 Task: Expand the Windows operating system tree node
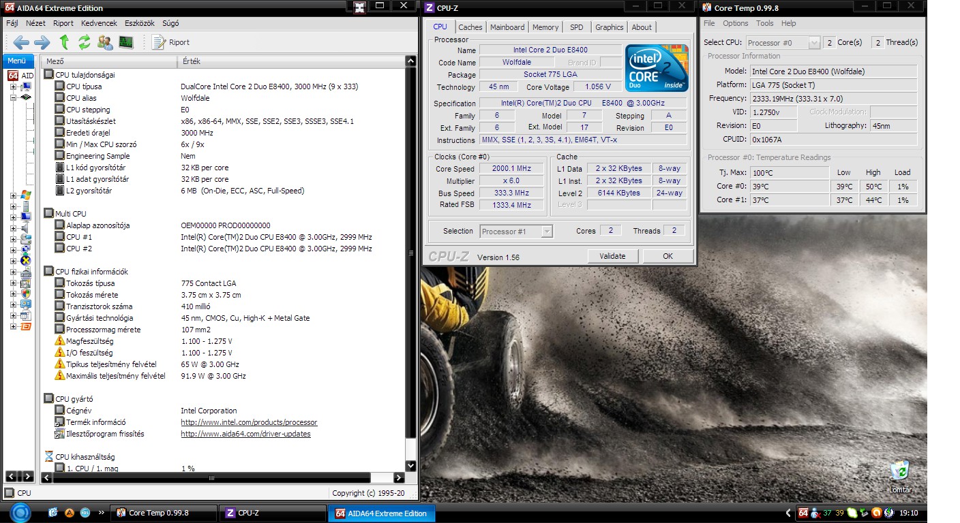[14, 195]
